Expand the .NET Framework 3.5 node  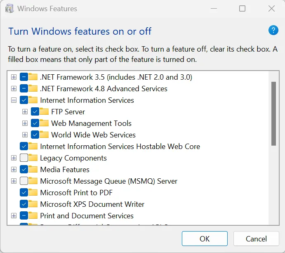click(x=14, y=77)
